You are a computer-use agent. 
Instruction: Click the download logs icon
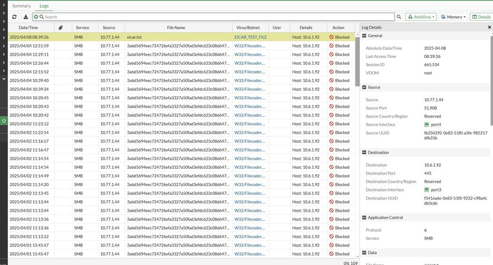26,17
